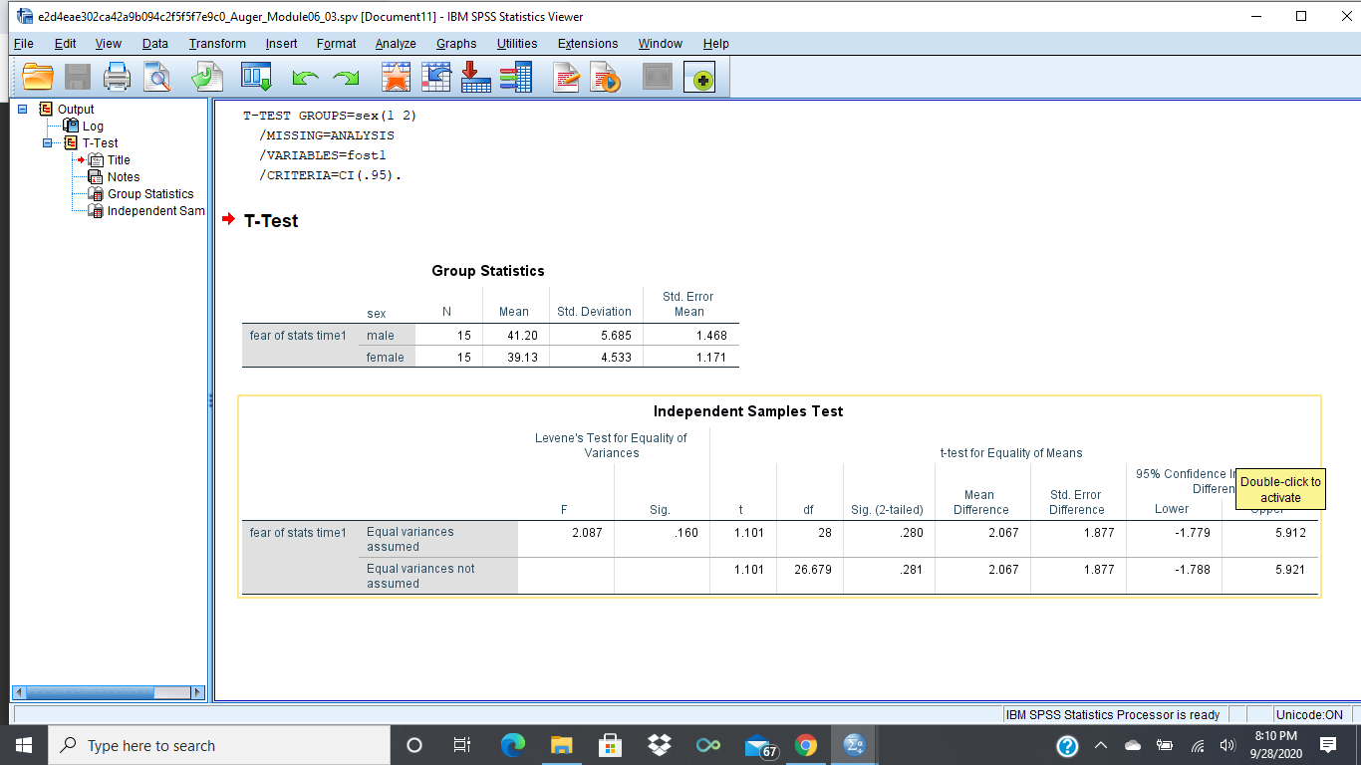Click the Undo arrow in the toolbar
This screenshot has height=765, width=1361.
(x=305, y=77)
